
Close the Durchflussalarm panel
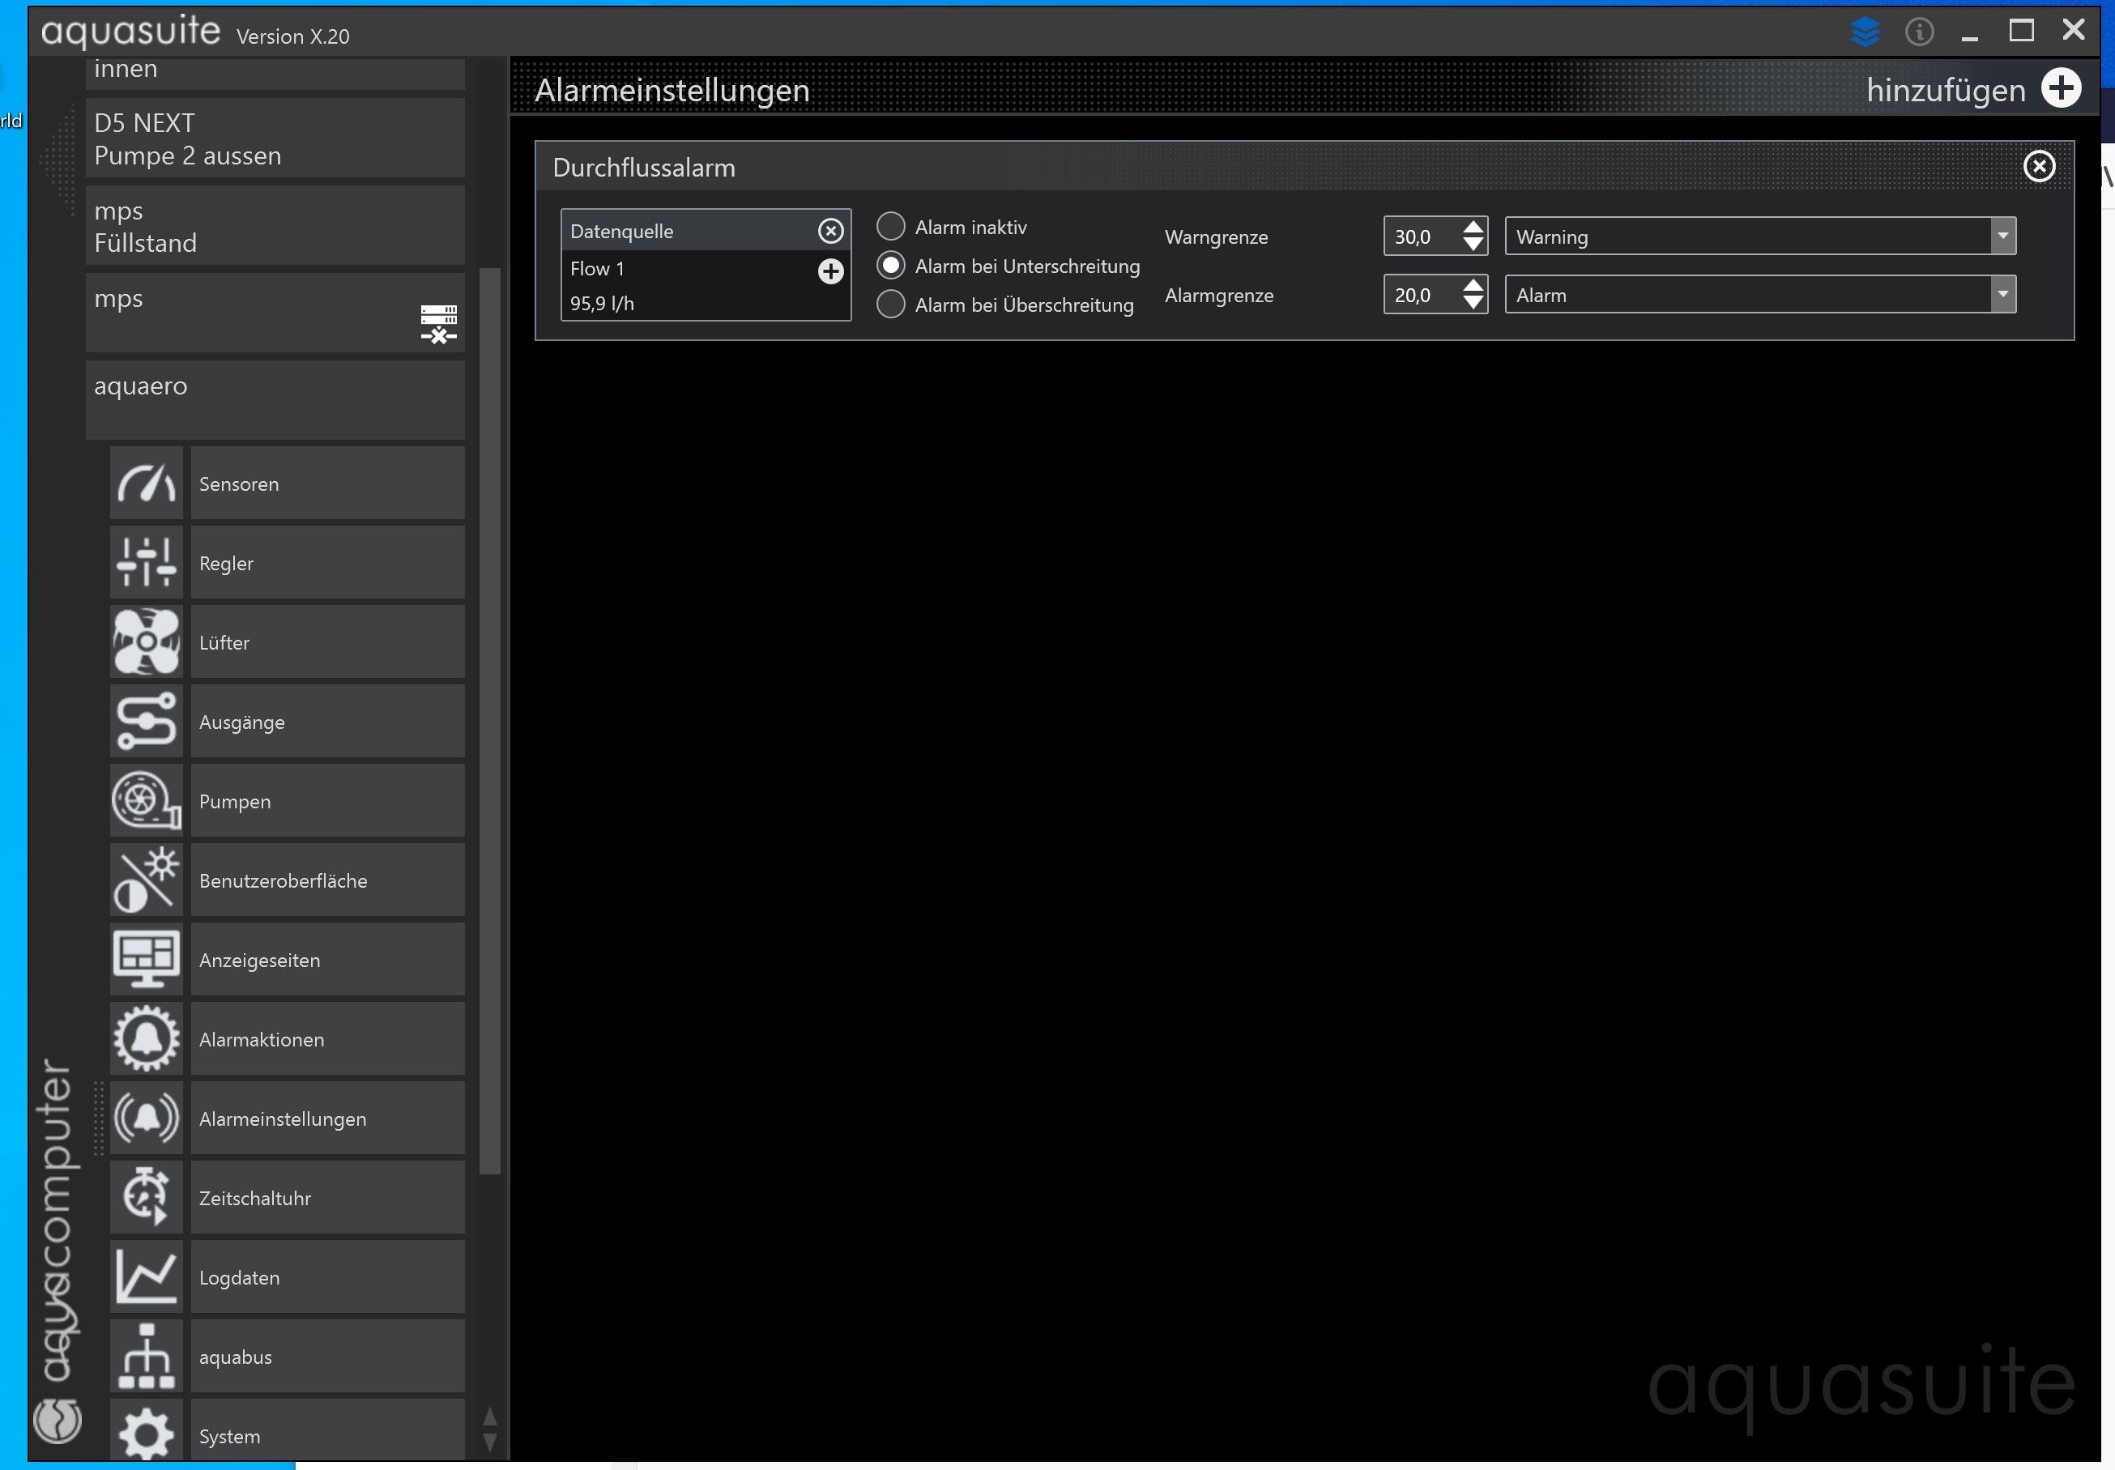pos(2039,167)
